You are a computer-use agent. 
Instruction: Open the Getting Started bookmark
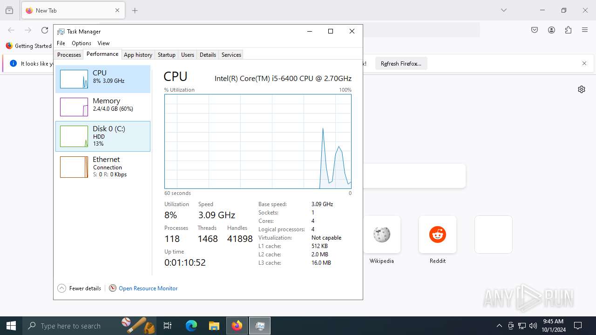29,46
